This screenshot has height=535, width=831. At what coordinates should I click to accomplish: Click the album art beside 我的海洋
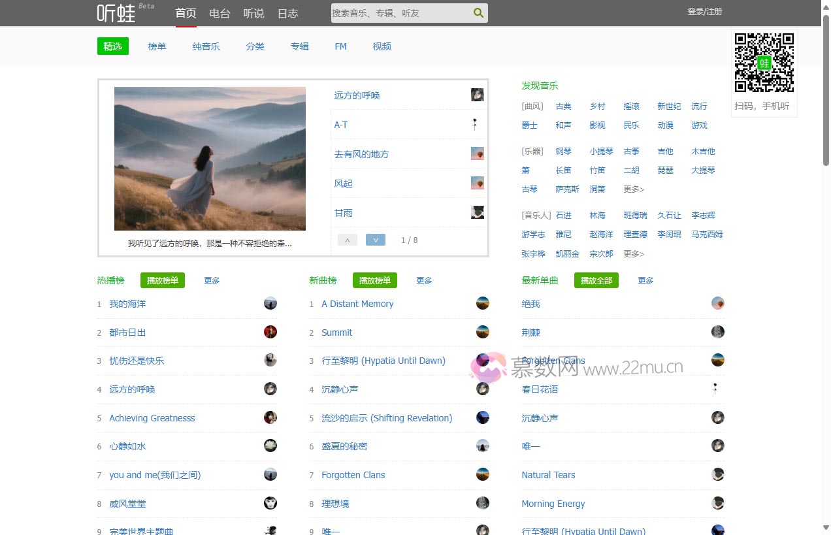[270, 303]
